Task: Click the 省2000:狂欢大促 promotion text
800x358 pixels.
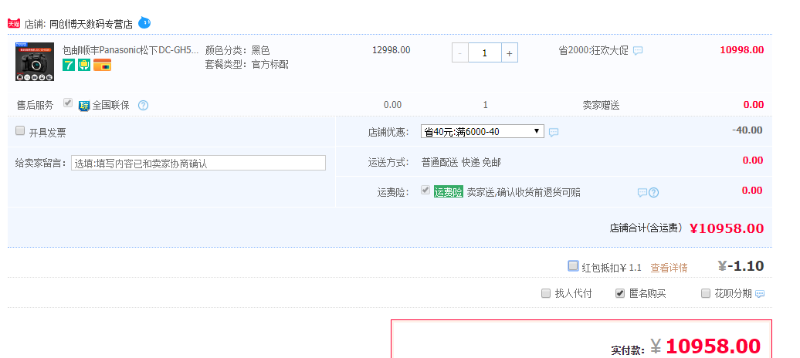Action: [593, 50]
